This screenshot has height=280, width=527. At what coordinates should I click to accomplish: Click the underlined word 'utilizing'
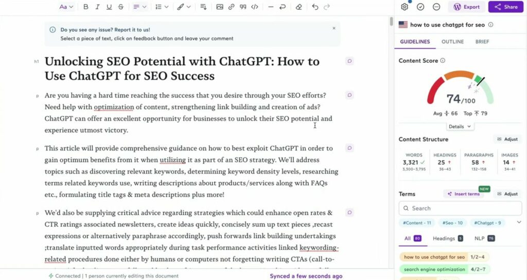coord(172,160)
